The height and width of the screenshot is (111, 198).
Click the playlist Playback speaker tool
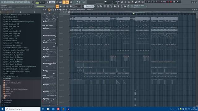[67, 10]
